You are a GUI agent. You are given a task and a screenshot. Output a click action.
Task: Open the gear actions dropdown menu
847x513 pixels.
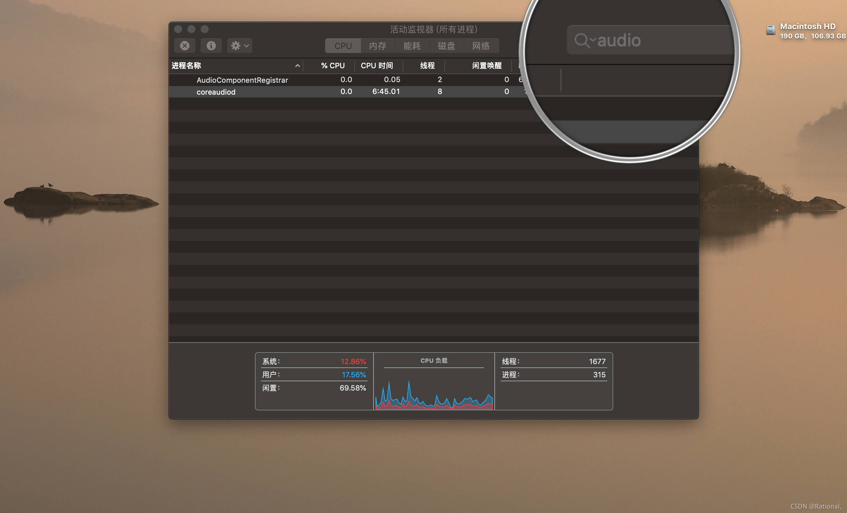pyautogui.click(x=240, y=46)
